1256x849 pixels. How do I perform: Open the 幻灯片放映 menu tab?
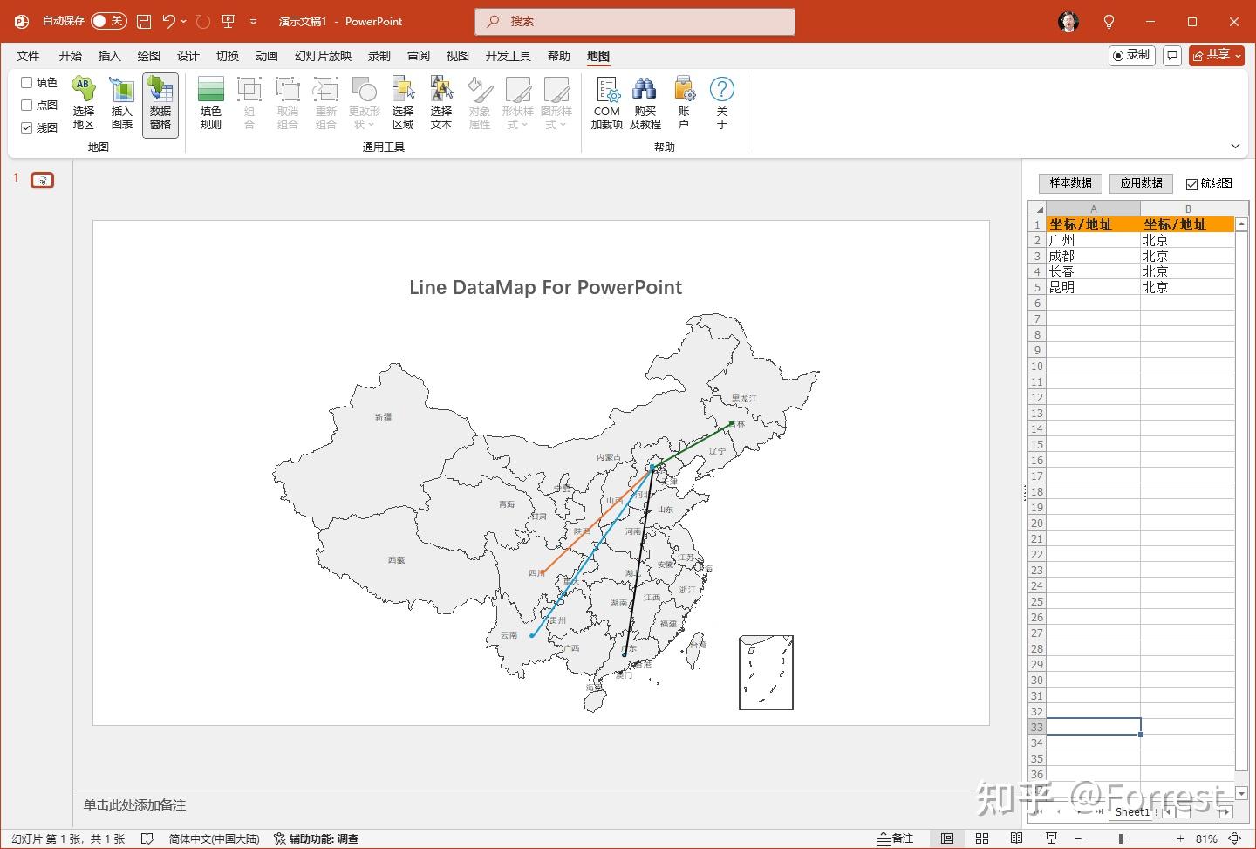point(322,55)
